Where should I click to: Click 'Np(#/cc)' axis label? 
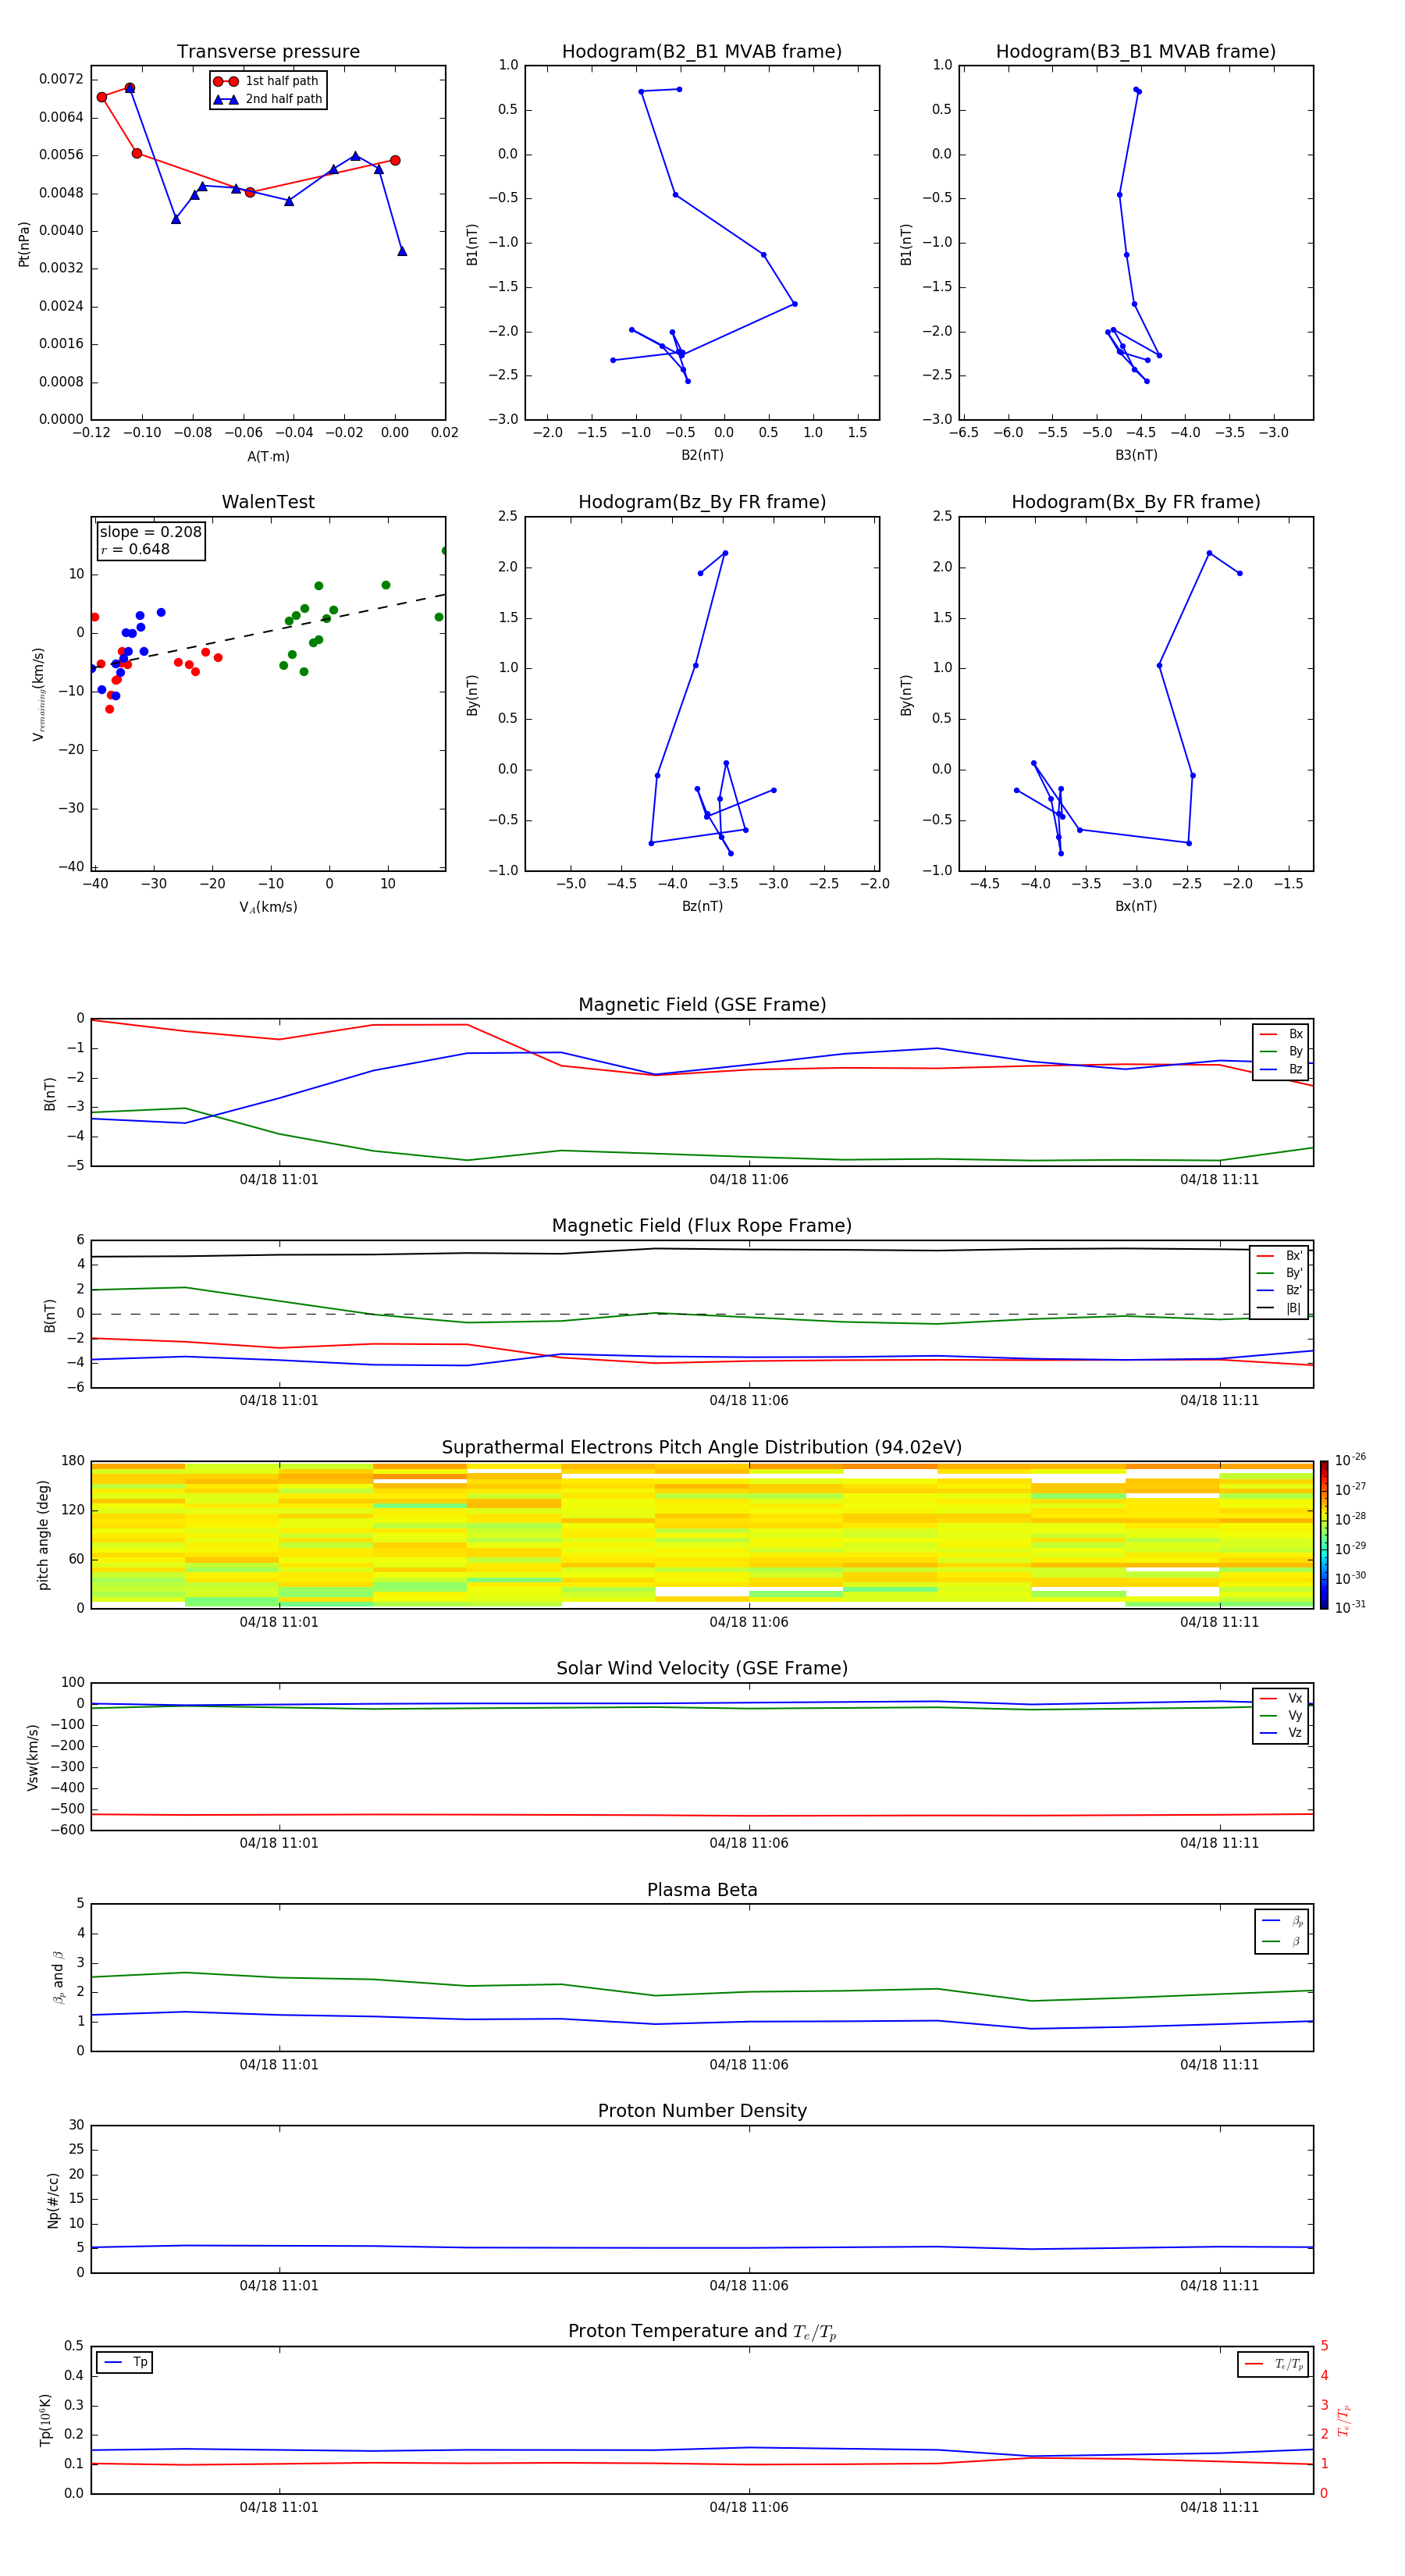[53, 2200]
